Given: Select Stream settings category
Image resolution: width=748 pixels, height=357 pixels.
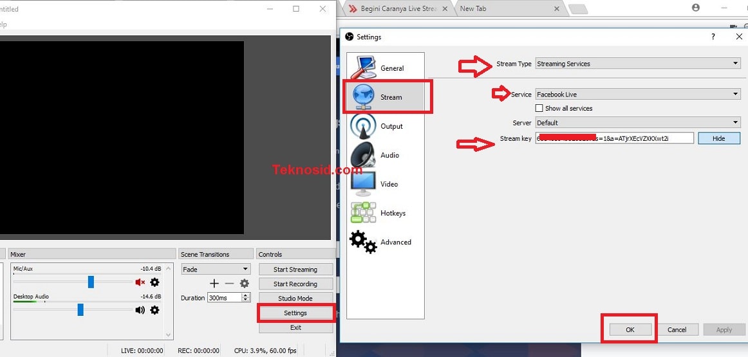Looking at the screenshot, I should tap(385, 96).
